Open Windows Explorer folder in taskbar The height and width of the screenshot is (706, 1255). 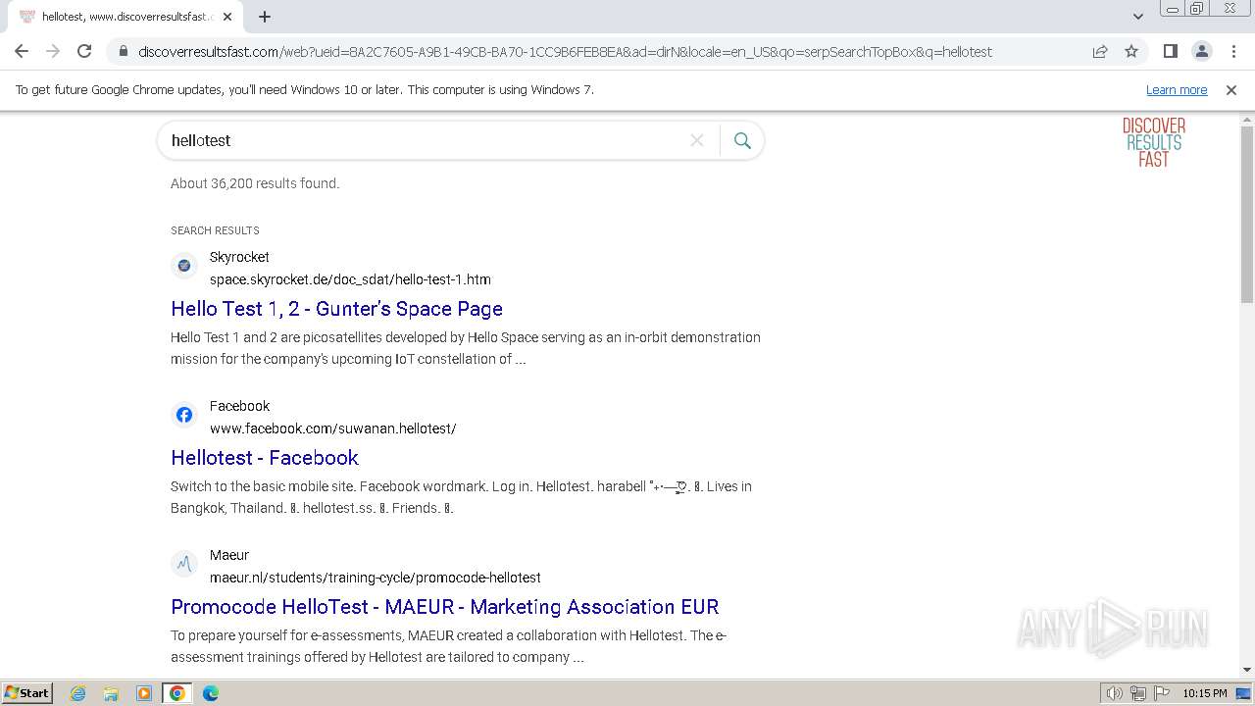(111, 693)
